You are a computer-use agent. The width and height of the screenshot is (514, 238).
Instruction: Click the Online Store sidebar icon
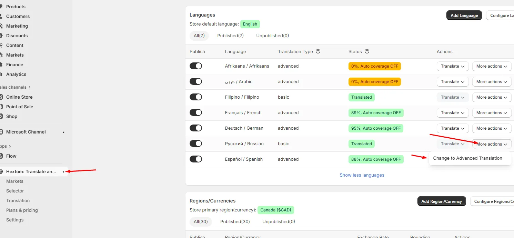pyautogui.click(x=1, y=97)
